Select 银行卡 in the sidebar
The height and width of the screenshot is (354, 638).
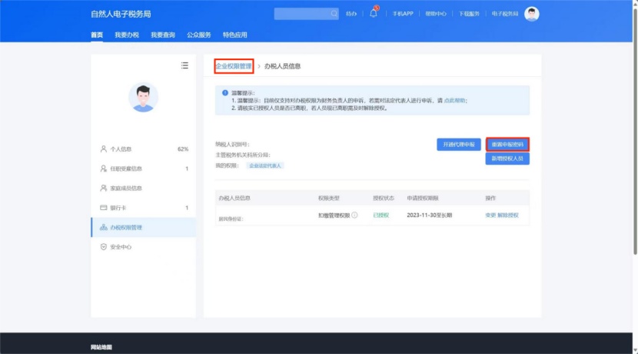point(143,208)
